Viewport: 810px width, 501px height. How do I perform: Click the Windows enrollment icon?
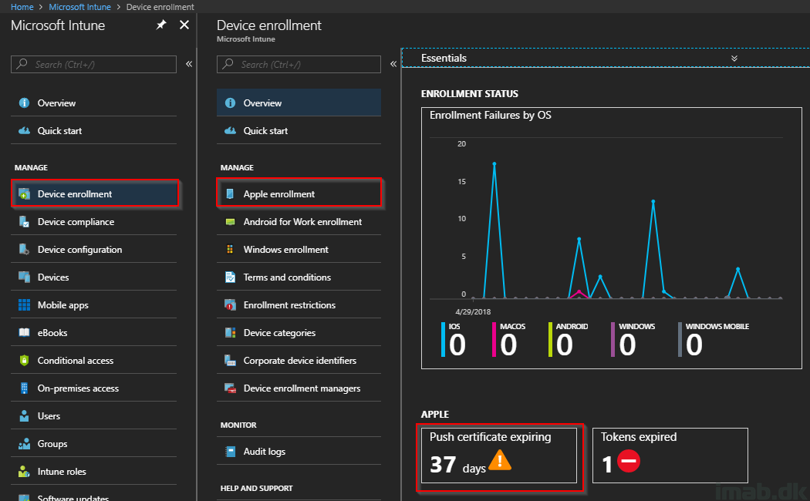click(x=230, y=249)
